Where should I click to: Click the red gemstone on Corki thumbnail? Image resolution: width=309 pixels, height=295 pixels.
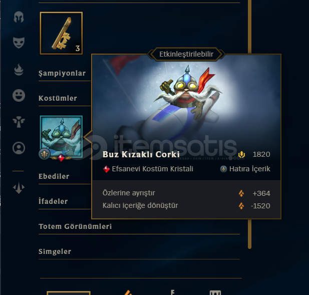[61, 158]
